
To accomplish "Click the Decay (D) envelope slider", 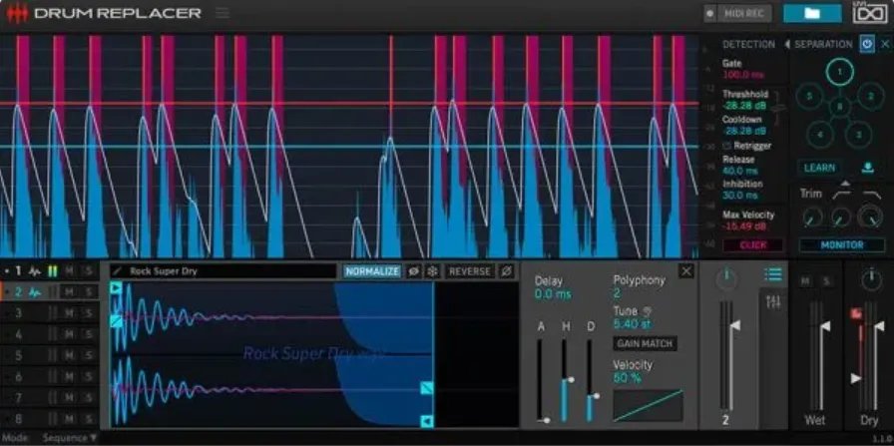I will point(591,380).
